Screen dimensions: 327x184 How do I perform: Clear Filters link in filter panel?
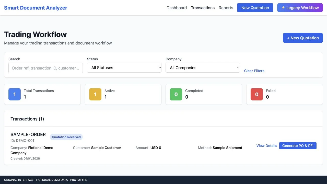click(x=254, y=71)
